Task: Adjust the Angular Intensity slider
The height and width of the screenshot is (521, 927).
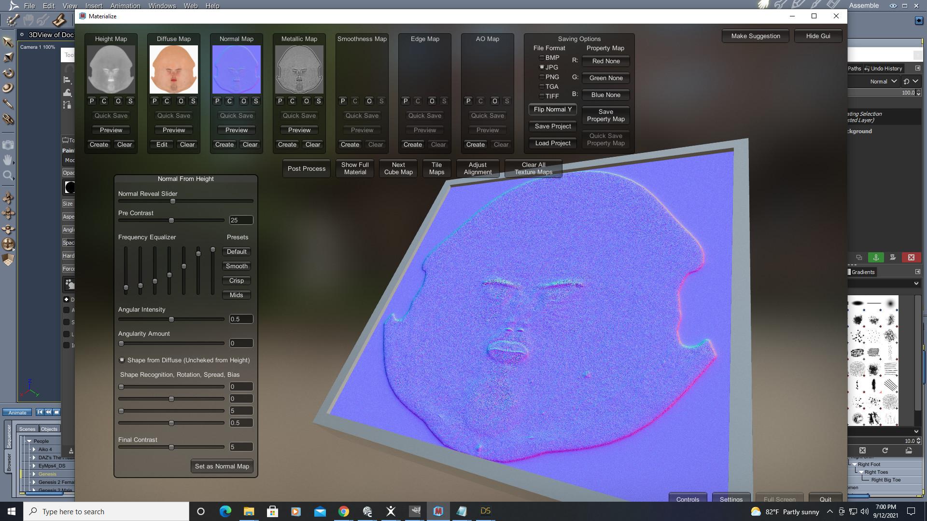Action: [171, 319]
